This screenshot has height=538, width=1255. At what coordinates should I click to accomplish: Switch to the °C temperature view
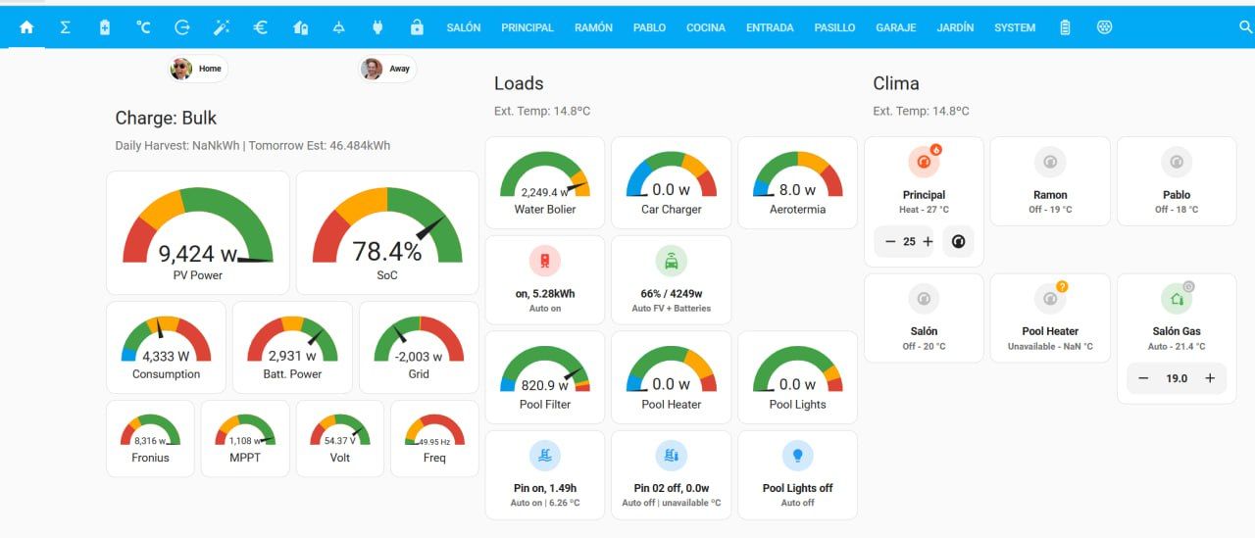[143, 27]
